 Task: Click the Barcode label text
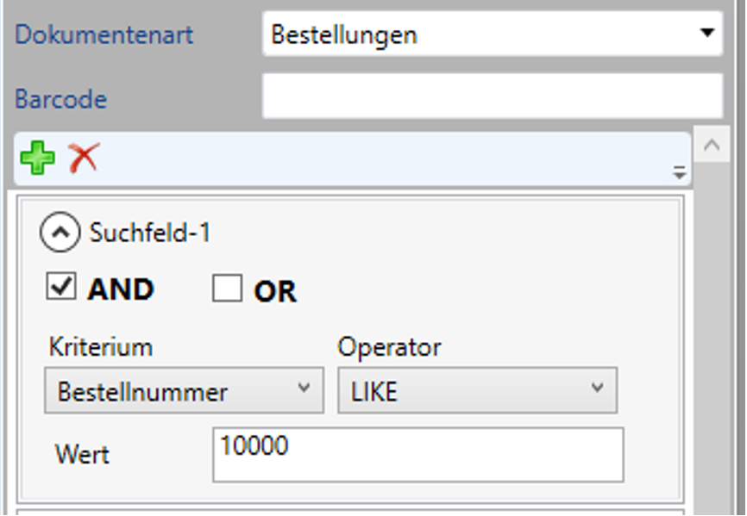[x=60, y=99]
